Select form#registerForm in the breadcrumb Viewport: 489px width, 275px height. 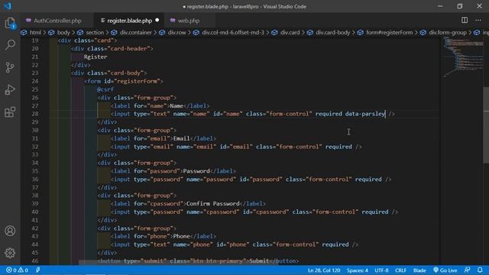point(389,32)
